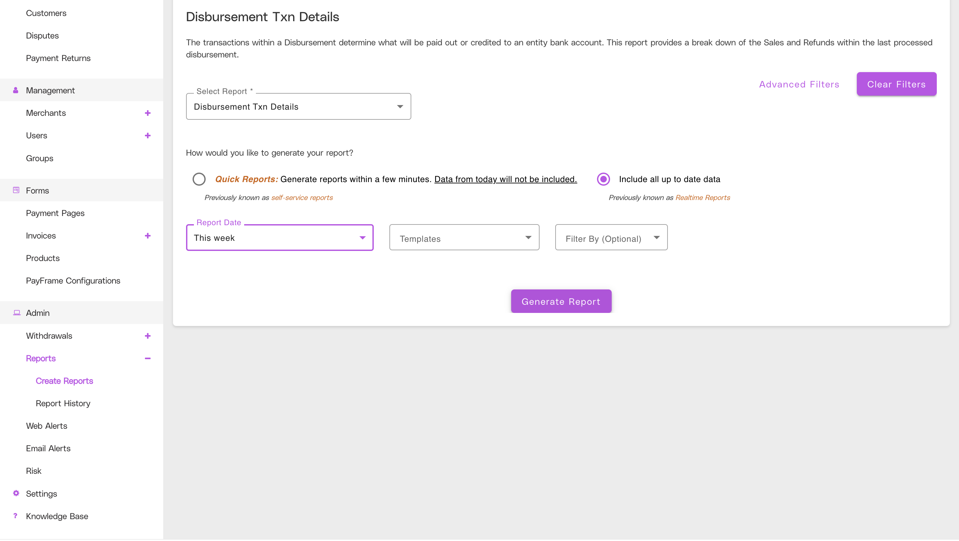Open Disputes in sidebar
Image resolution: width=959 pixels, height=541 pixels.
point(42,36)
